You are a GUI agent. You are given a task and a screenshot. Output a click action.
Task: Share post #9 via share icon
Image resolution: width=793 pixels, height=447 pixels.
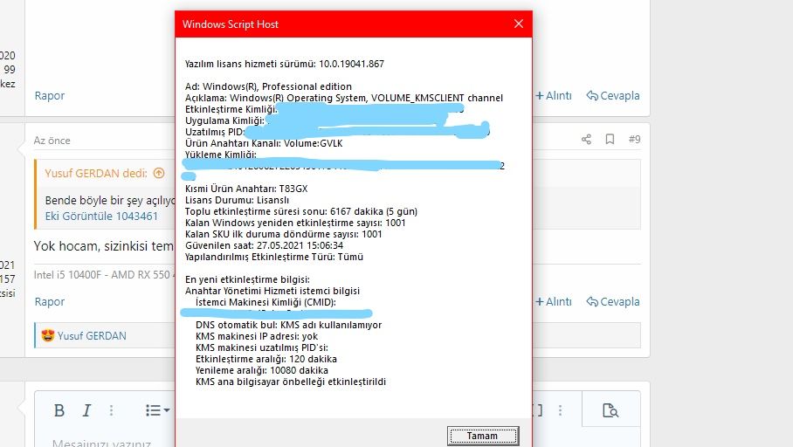586,139
